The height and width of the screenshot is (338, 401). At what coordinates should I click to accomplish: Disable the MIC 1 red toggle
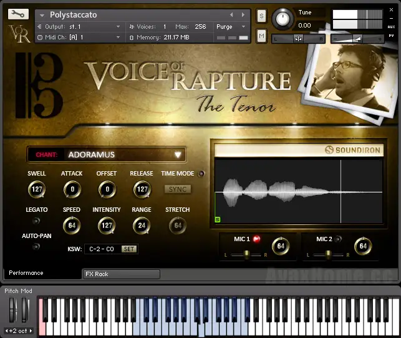[x=256, y=239]
